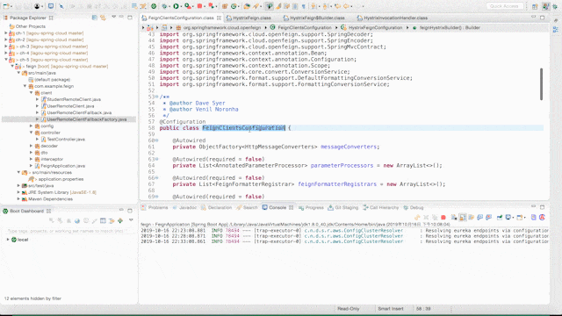
Task: Click the back navigation arrow in toolbar
Action: tap(346, 6)
